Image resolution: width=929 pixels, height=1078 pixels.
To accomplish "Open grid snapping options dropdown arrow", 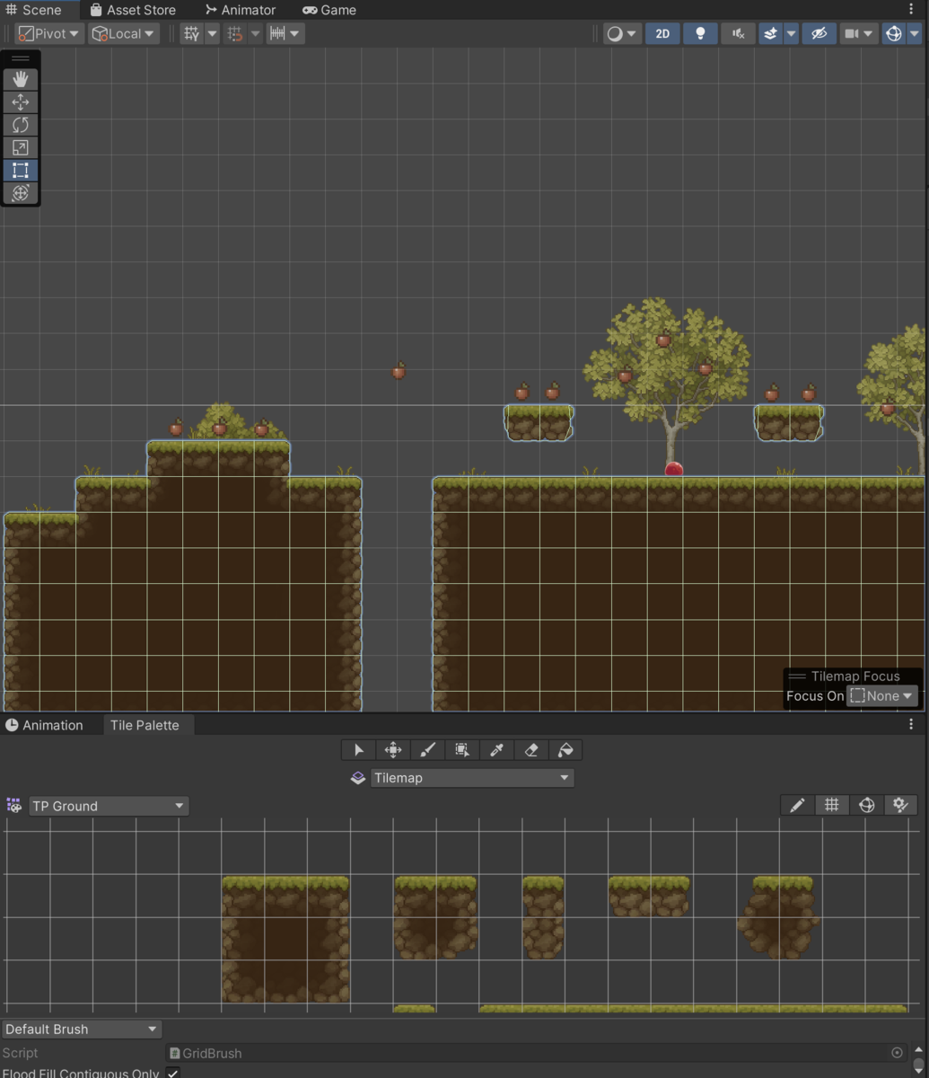I will click(x=212, y=34).
